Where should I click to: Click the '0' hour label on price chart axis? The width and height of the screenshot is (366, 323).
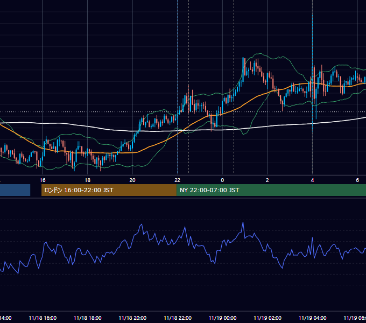222,180
